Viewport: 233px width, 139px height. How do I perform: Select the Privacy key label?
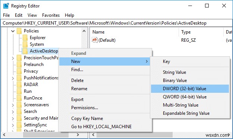31,71
